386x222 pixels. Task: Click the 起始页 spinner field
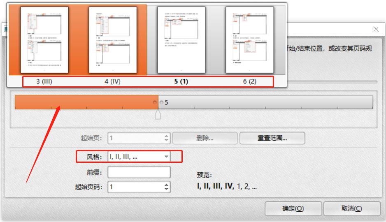[135, 138]
